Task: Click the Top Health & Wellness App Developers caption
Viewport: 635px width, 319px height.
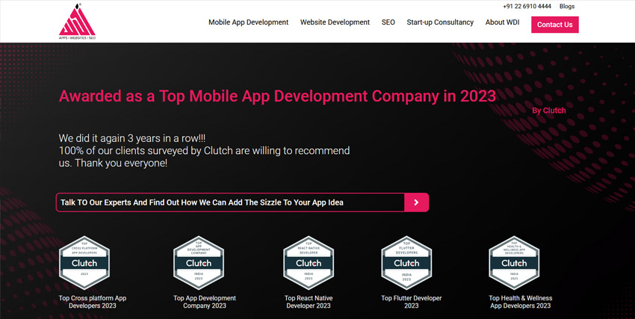Action: point(521,302)
